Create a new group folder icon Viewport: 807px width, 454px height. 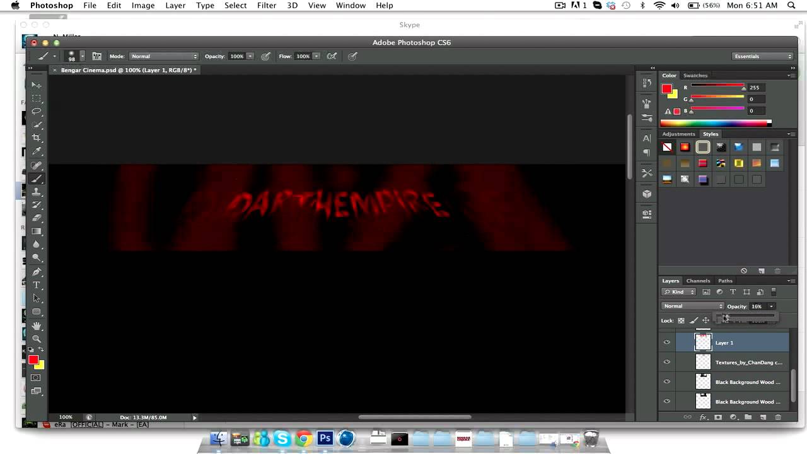click(x=748, y=417)
